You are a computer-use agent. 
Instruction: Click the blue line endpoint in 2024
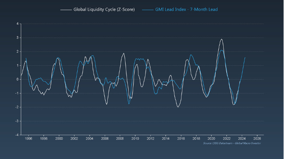click(x=245, y=58)
